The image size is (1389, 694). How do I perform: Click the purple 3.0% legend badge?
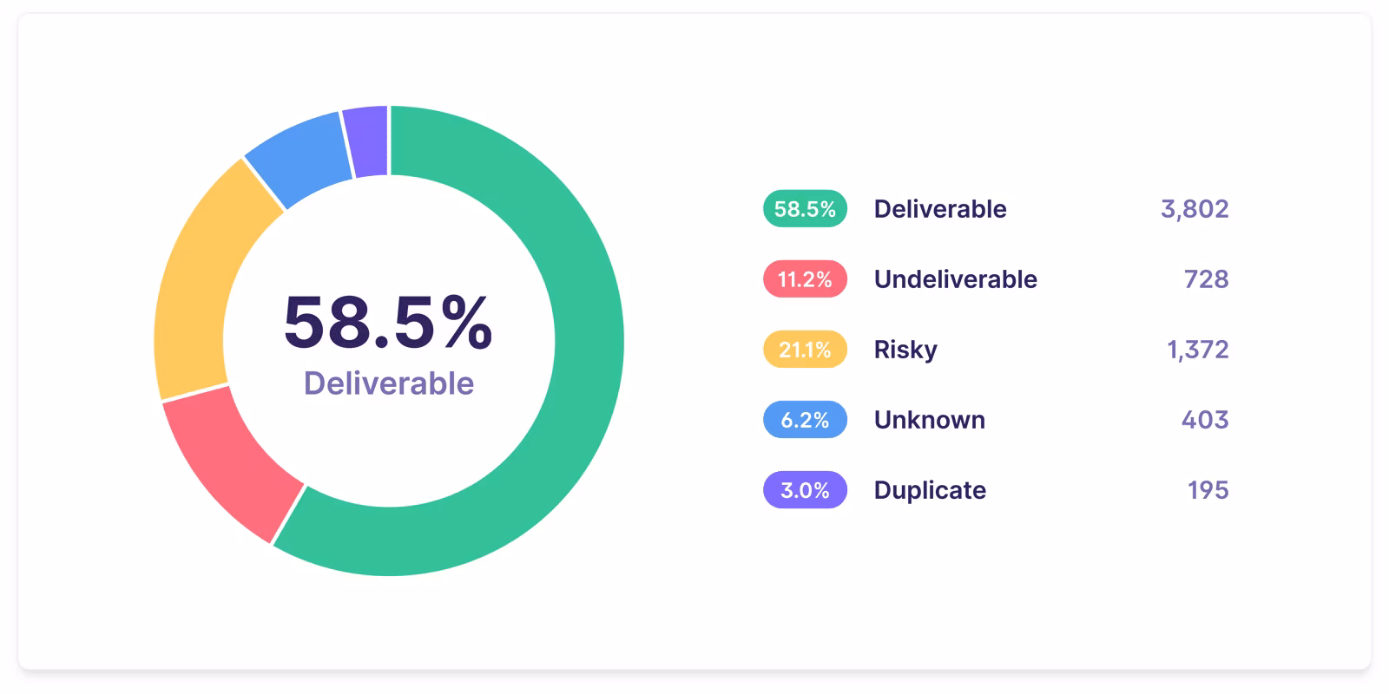pyautogui.click(x=805, y=490)
